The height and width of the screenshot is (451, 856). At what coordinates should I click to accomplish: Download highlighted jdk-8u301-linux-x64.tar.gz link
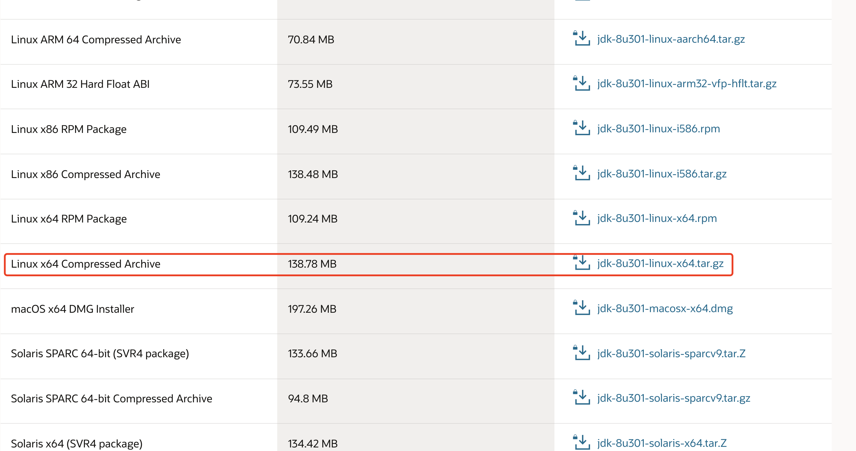click(x=660, y=264)
